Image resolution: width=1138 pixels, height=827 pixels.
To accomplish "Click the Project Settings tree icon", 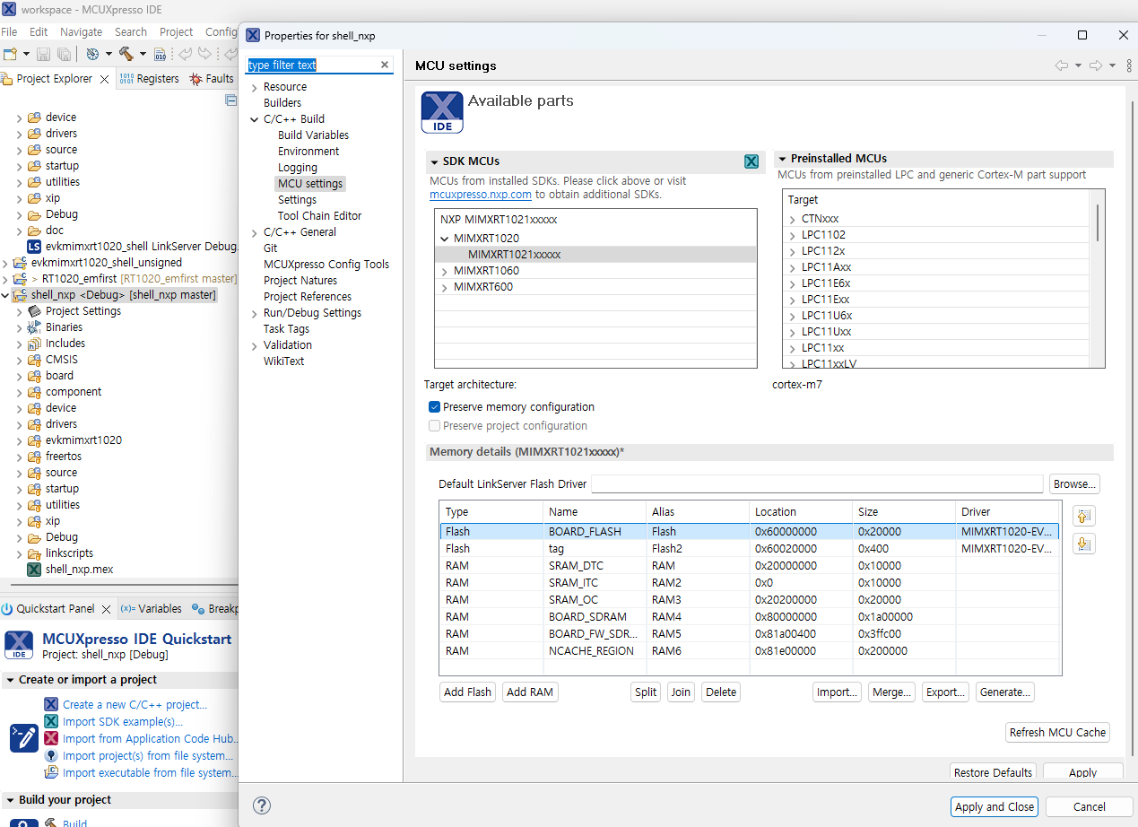I will (x=34, y=311).
